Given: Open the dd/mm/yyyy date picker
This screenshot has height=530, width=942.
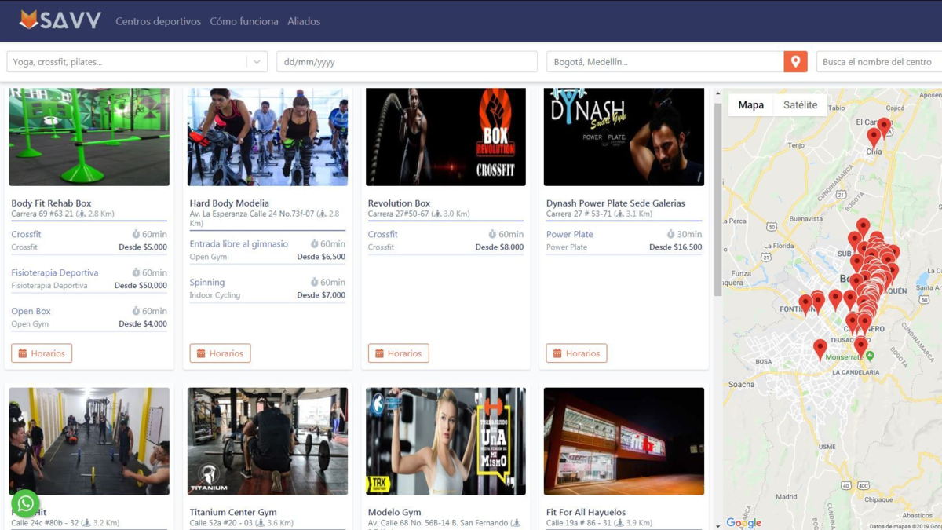Looking at the screenshot, I should 407,62.
